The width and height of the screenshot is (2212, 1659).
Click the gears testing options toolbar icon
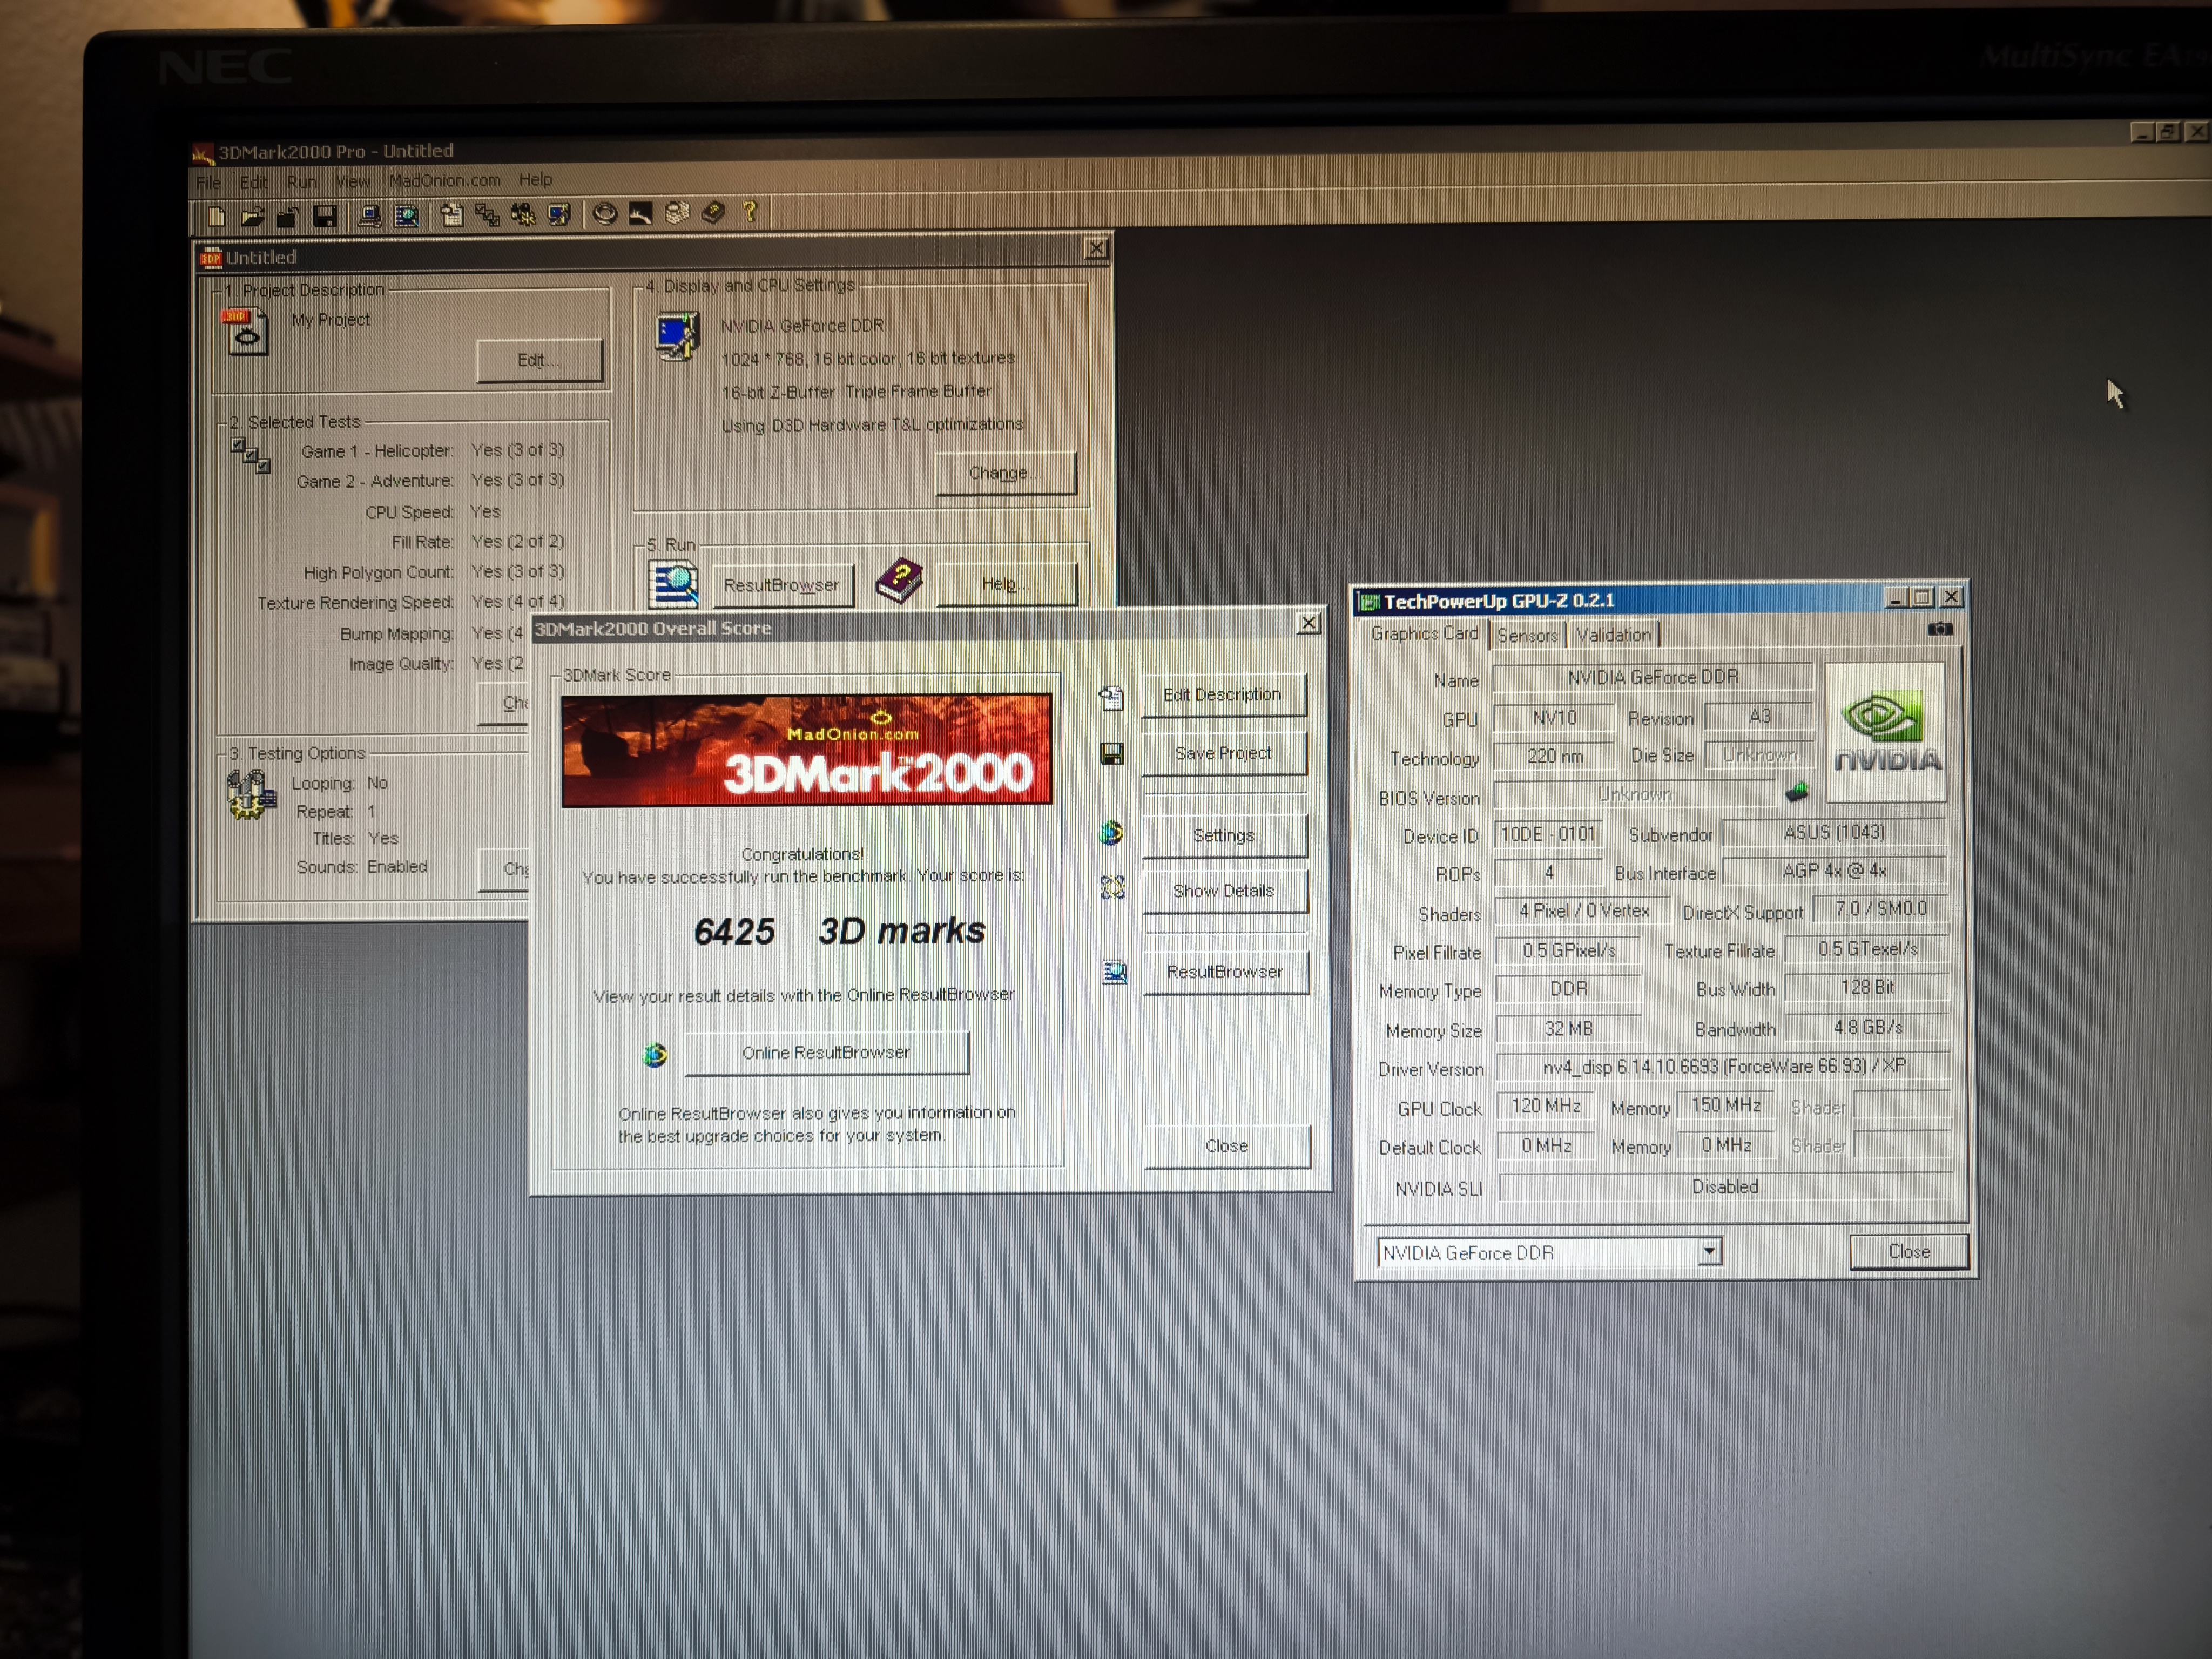pyautogui.click(x=523, y=214)
